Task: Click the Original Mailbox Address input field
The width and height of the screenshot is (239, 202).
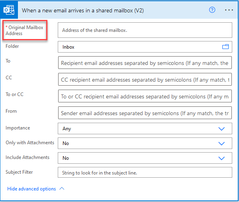Action: pos(145,30)
